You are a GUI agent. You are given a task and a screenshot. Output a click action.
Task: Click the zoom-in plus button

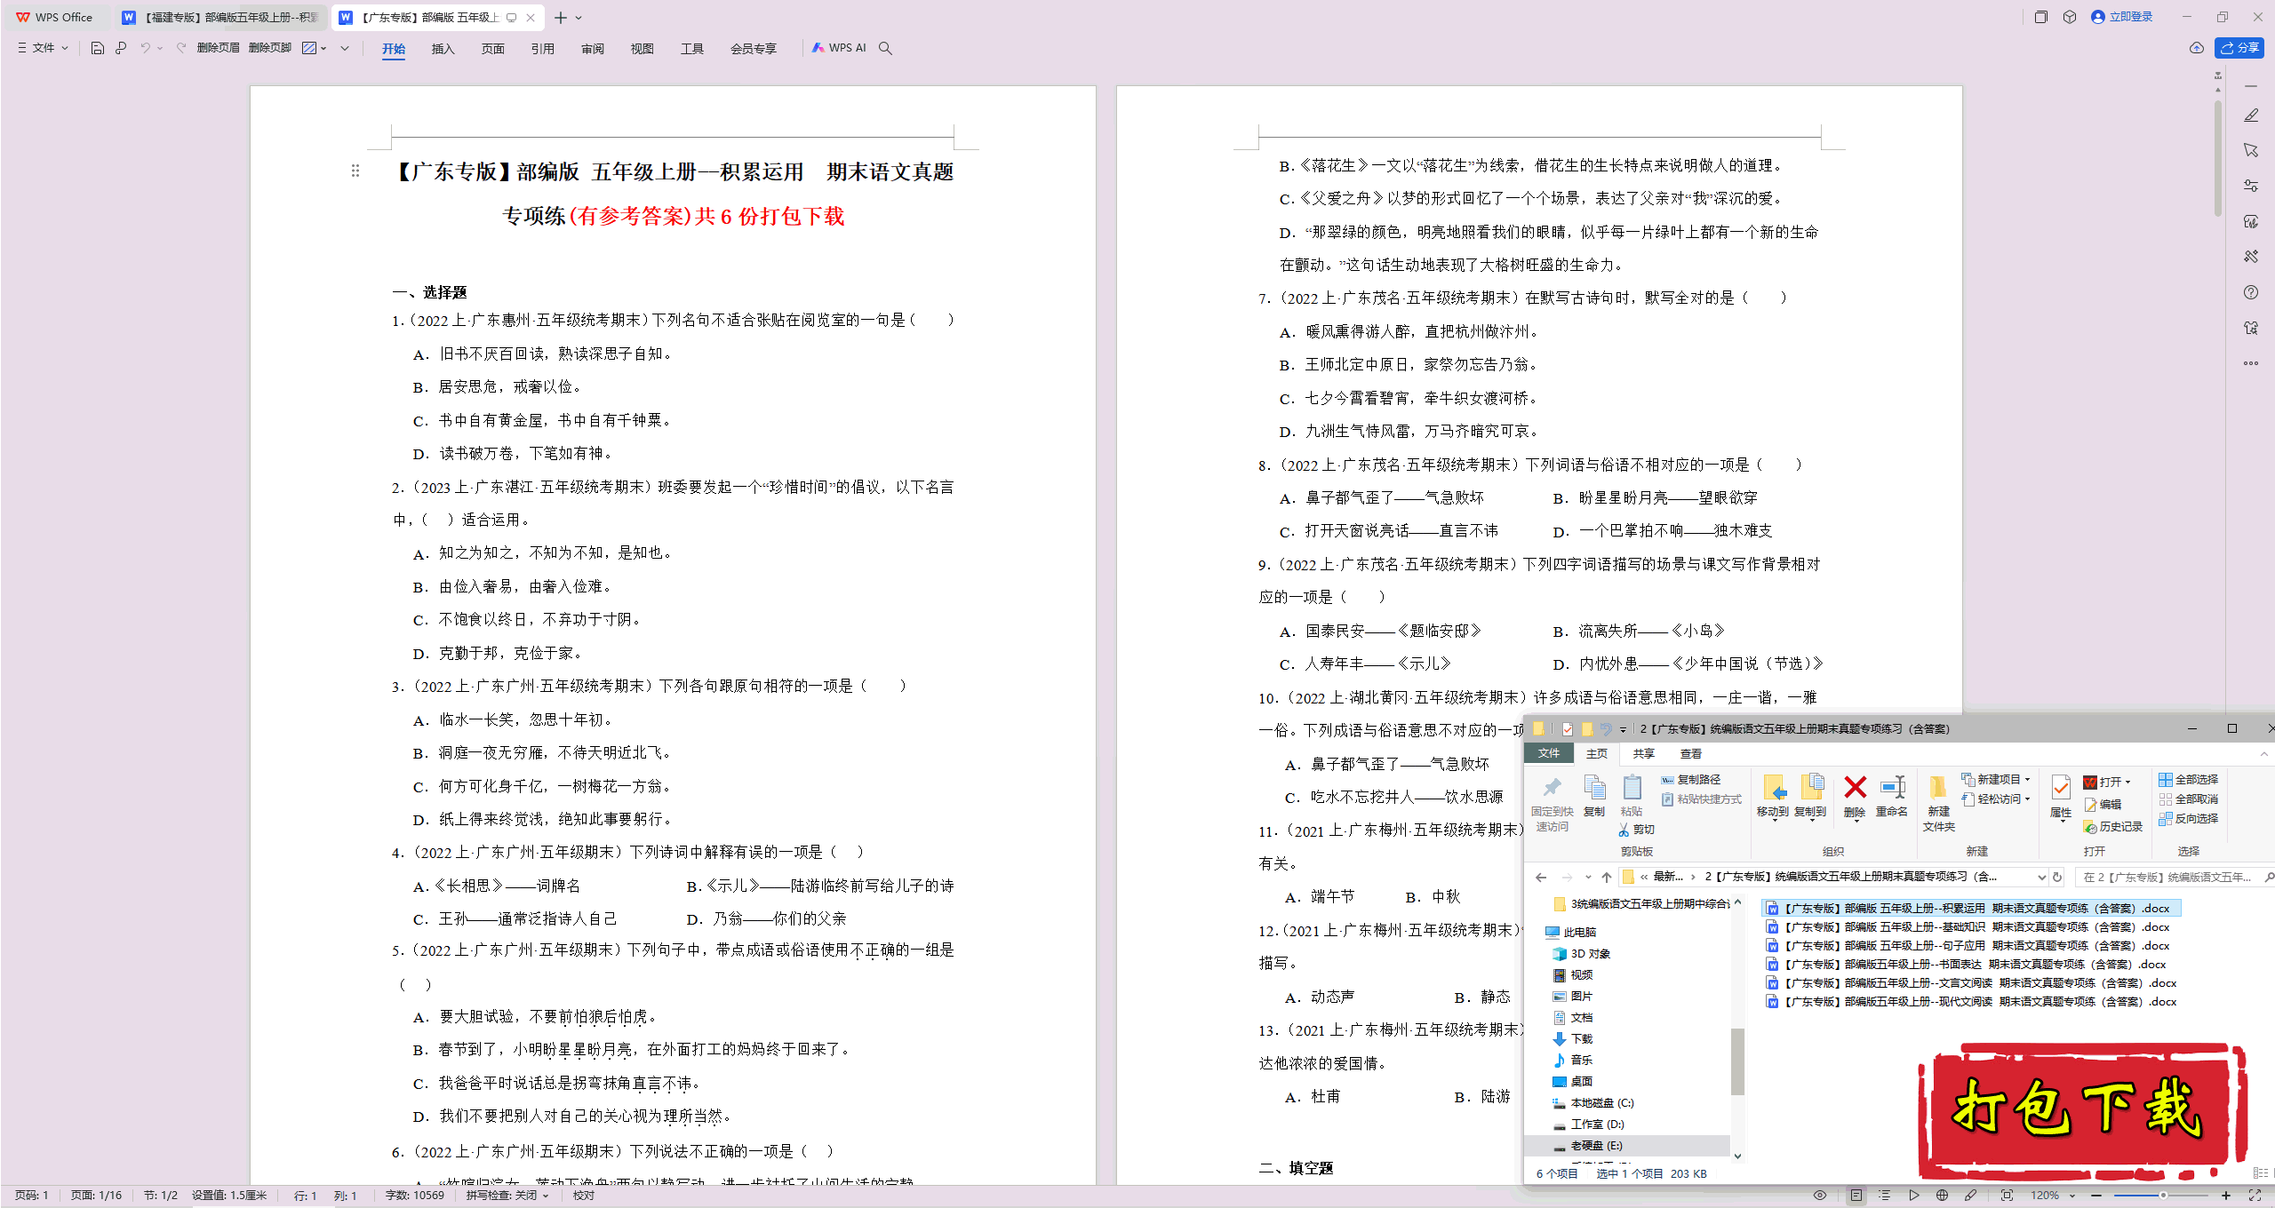[x=2226, y=1196]
